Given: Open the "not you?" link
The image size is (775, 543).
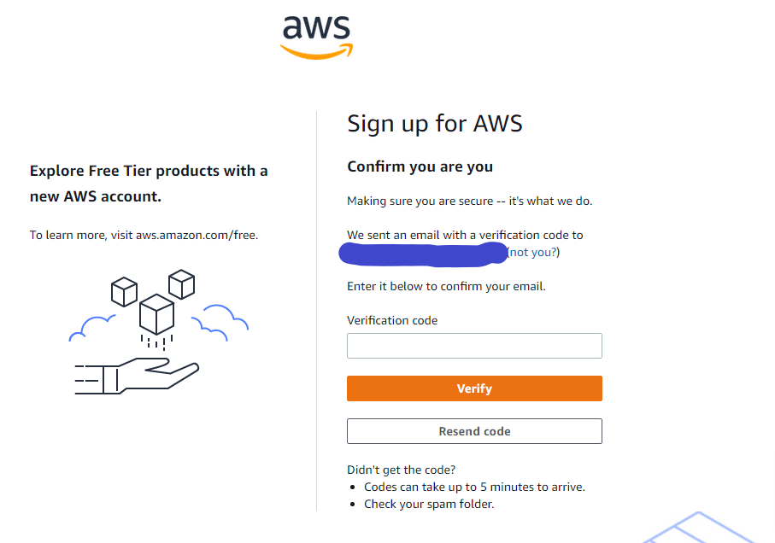Looking at the screenshot, I should pos(533,252).
